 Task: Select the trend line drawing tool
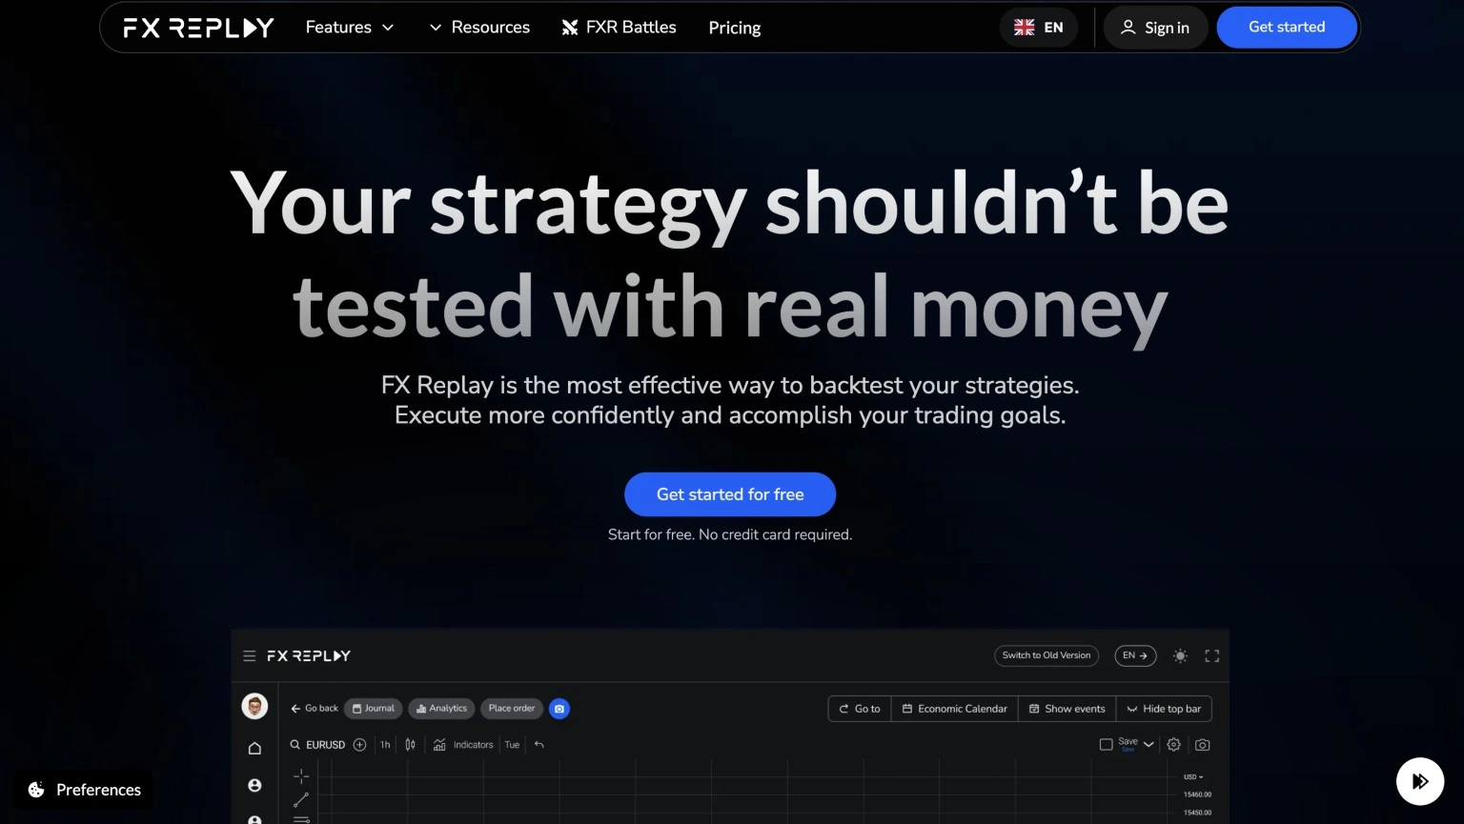301,800
